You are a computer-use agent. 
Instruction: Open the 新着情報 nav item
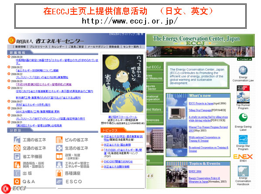coord(20,47)
